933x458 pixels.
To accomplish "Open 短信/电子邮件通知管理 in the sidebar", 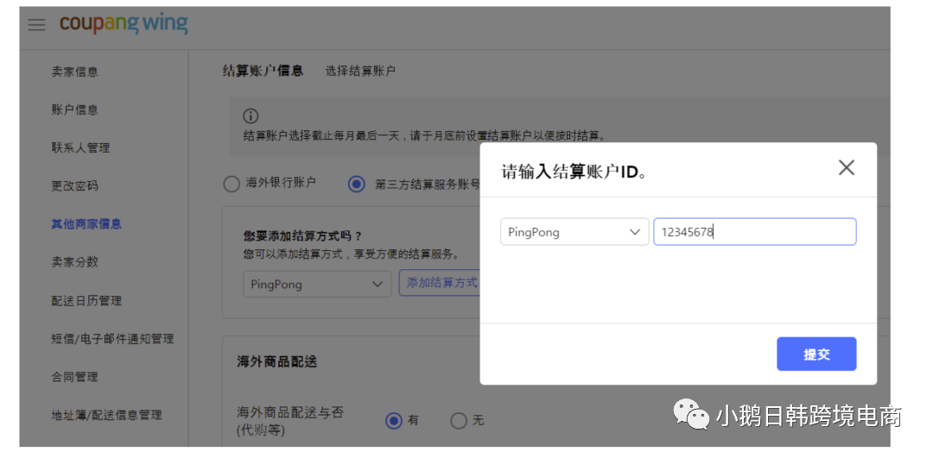I will point(112,339).
